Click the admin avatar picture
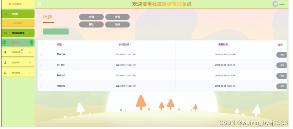This screenshot has width=293, height=129. point(275,4)
